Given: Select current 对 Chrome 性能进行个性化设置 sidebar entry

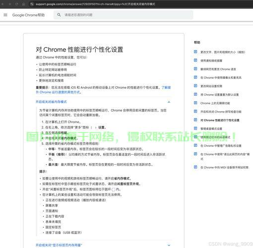Looking at the screenshot, I should click(220, 120).
